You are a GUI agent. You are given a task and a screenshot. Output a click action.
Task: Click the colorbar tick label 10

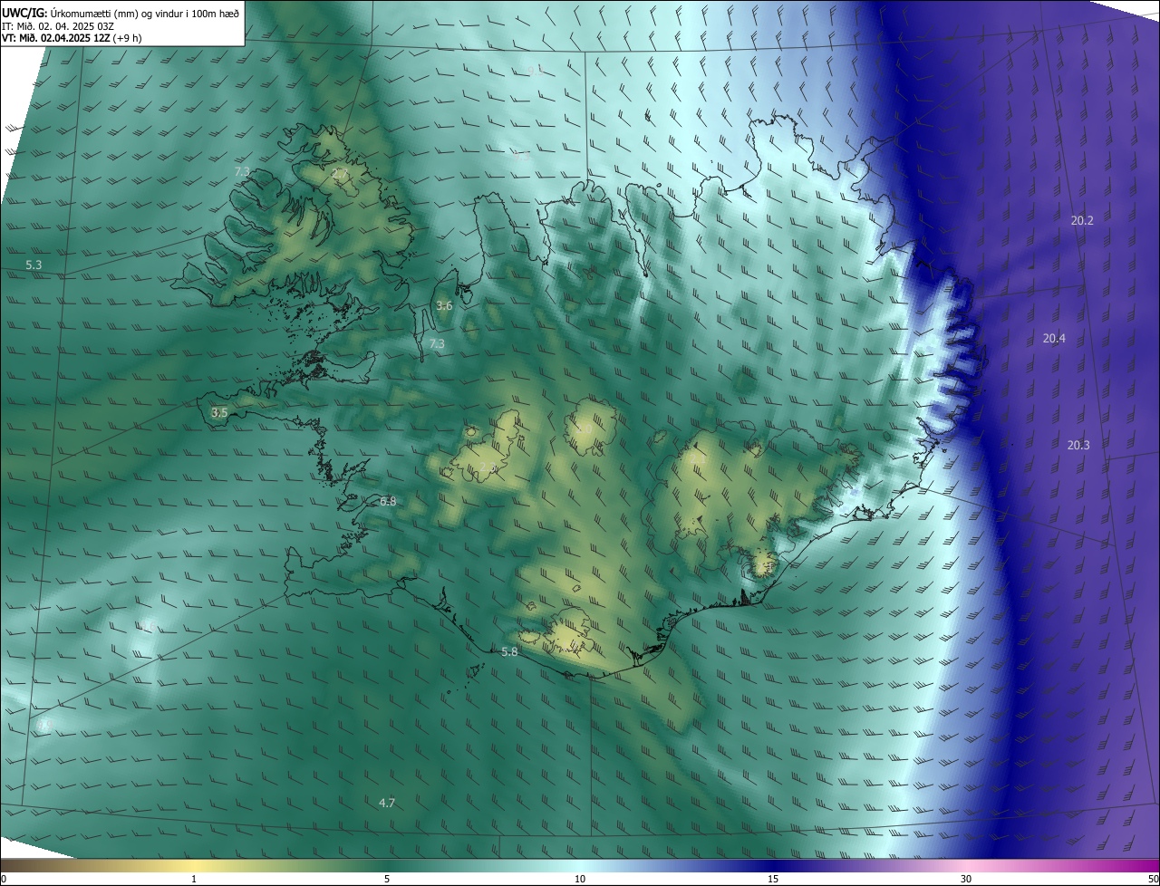[x=580, y=879]
